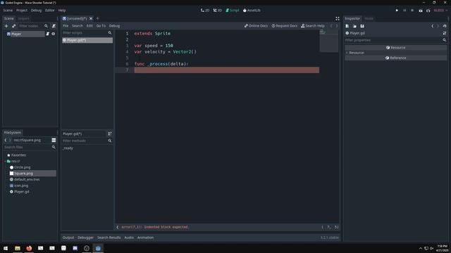This screenshot has height=253, width=451.
Task: Toggle distraction-free mode icon
Action: point(338,19)
